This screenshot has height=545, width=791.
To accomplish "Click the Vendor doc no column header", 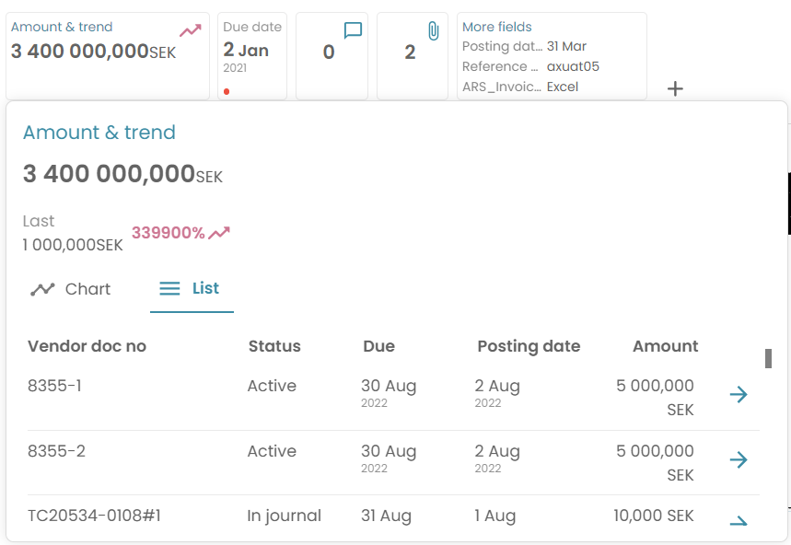I will point(87,346).
